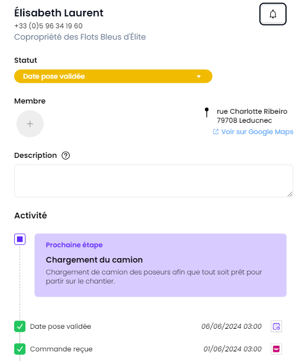
Task: Click the Commande reçue activity entry
Action: click(61, 349)
